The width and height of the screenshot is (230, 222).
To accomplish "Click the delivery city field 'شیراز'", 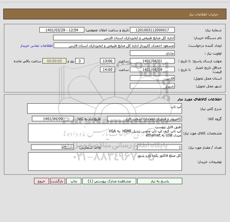I will pos(152,86).
